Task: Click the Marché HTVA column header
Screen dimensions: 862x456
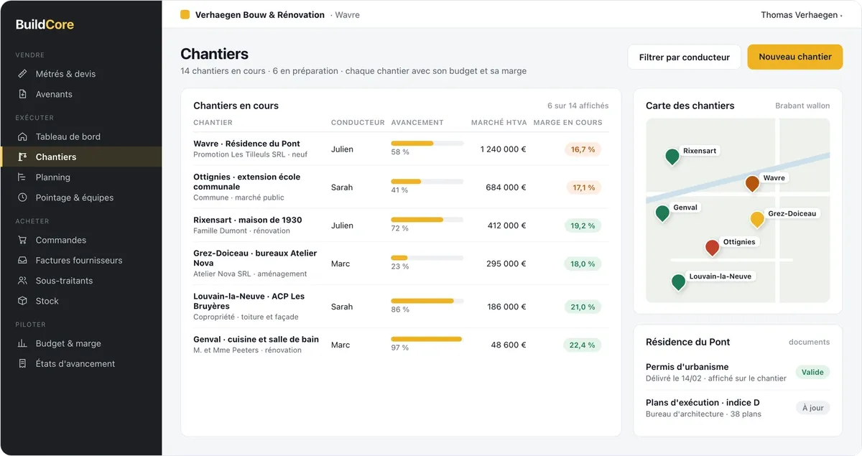Action: pos(499,123)
